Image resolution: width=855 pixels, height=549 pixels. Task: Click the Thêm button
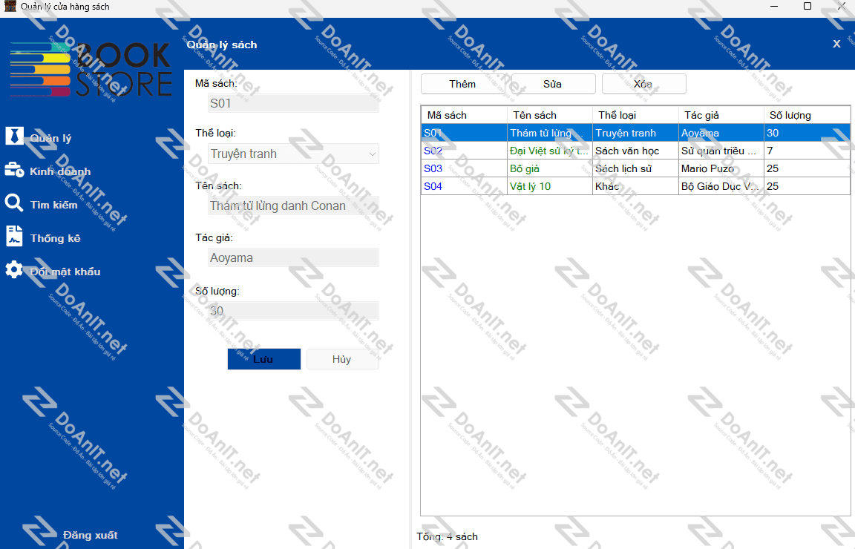coord(462,84)
